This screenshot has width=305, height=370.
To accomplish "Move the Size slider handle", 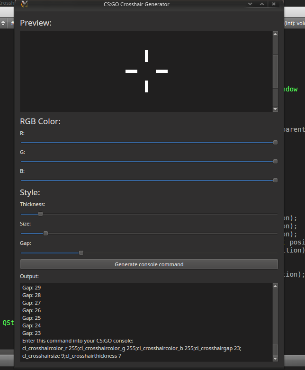I will click(x=46, y=234).
